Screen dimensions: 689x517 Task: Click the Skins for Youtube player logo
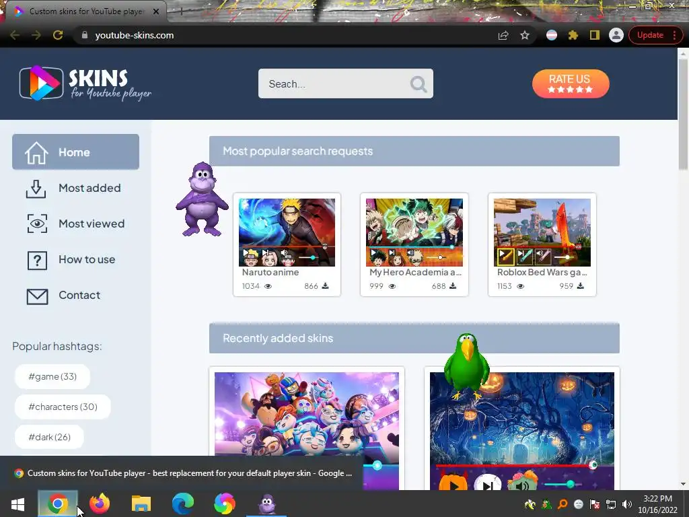pyautogui.click(x=85, y=83)
